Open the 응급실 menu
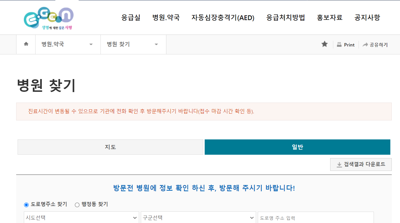The width and height of the screenshot is (400, 223). [x=130, y=18]
